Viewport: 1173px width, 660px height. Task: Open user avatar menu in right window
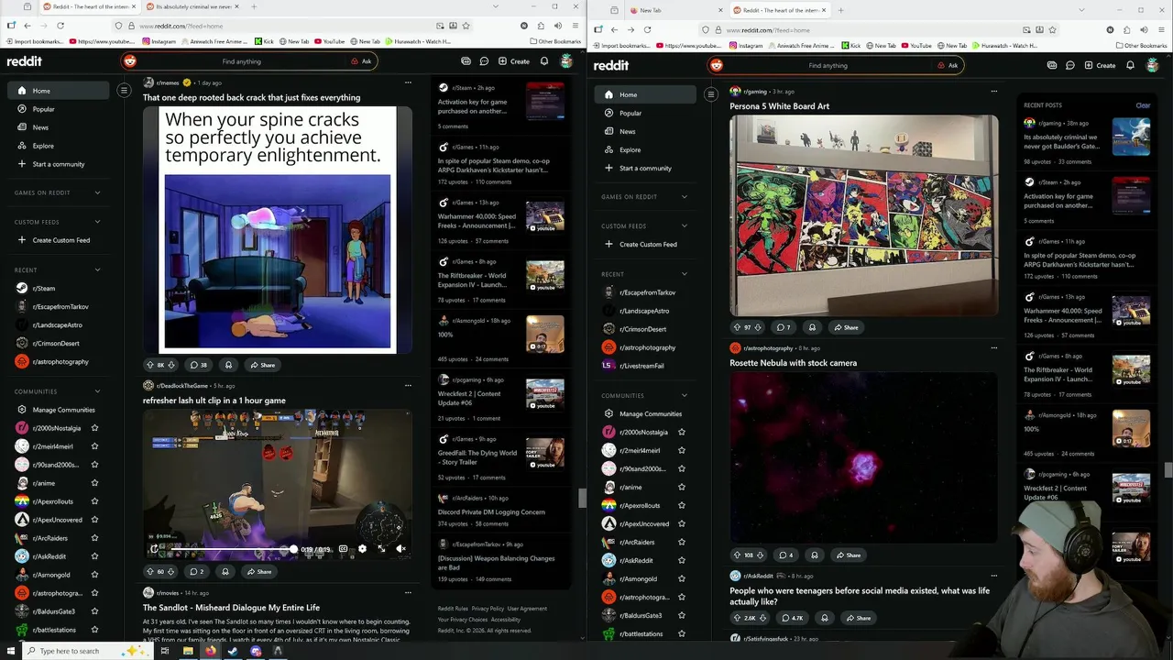pos(1153,65)
